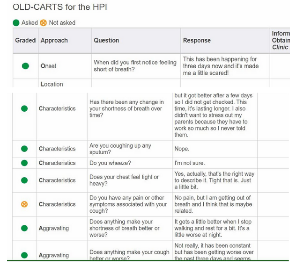Click the OLD-CARTS for the HPI heading
Image resolution: width=296 pixels, height=266 pixels.
pyautogui.click(x=60, y=7)
